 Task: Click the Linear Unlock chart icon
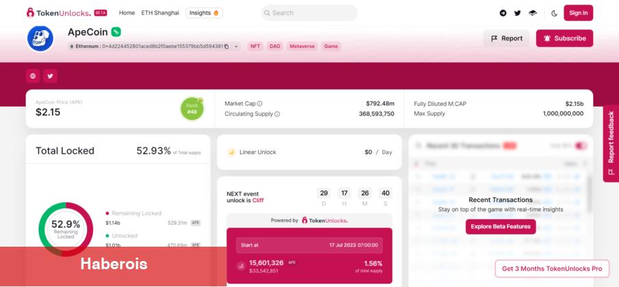click(231, 152)
